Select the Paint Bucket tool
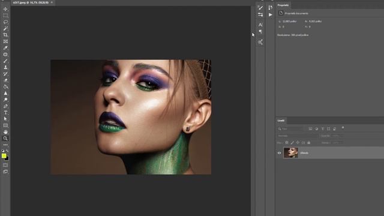Image resolution: width=384 pixels, height=216 pixels. click(x=5, y=86)
